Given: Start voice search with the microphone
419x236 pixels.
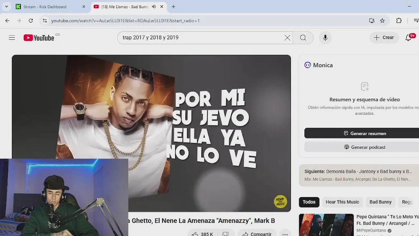Looking at the screenshot, I should click(325, 38).
